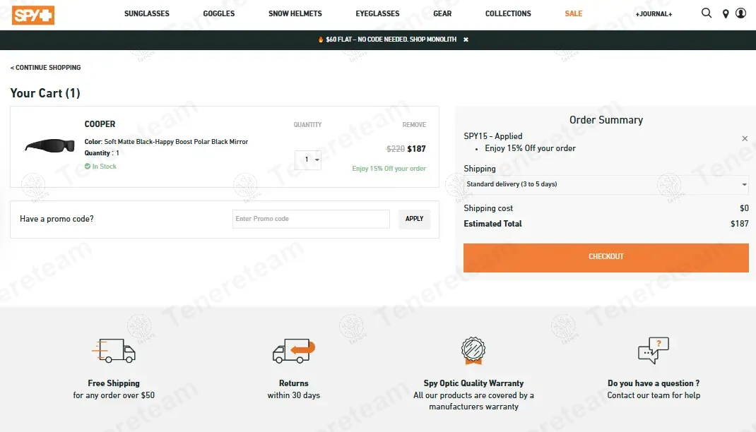The width and height of the screenshot is (756, 432).
Task: Open the Cooper sunglasses thumbnail
Action: pyautogui.click(x=49, y=145)
